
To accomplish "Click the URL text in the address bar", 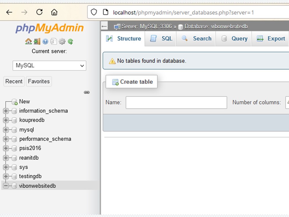I will click(x=183, y=13).
